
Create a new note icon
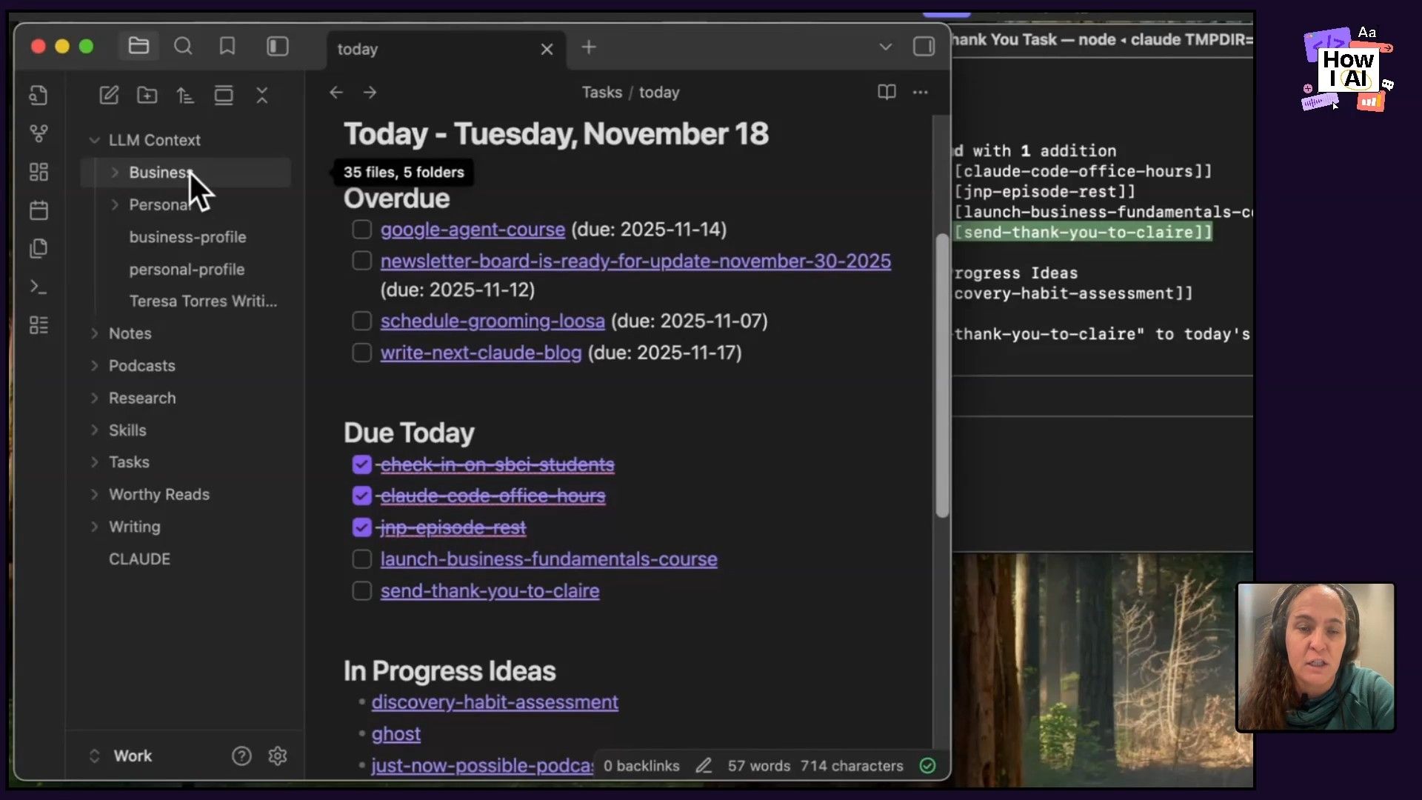point(109,95)
